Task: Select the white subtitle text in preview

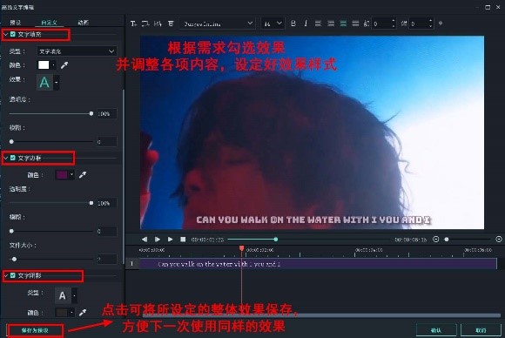Action: pyautogui.click(x=313, y=220)
